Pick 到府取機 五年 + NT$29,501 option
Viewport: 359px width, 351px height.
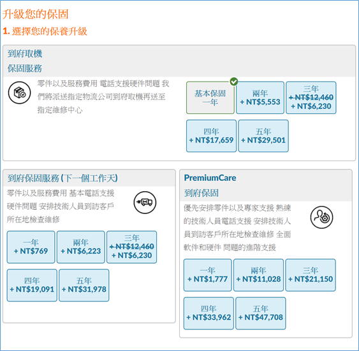pyautogui.click(x=263, y=136)
